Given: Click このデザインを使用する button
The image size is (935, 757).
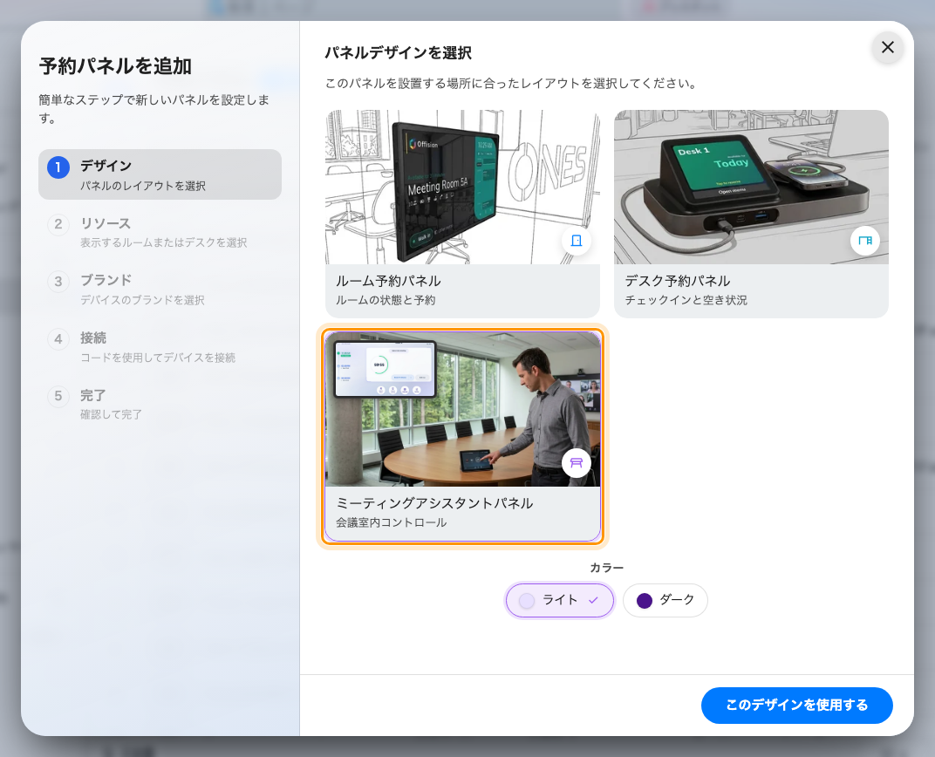Looking at the screenshot, I should click(x=796, y=706).
